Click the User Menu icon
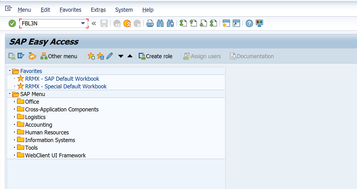Viewport: 357px width, 189px height. click(x=12, y=56)
